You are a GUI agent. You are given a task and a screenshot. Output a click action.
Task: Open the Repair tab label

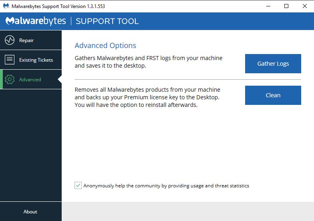tap(26, 40)
